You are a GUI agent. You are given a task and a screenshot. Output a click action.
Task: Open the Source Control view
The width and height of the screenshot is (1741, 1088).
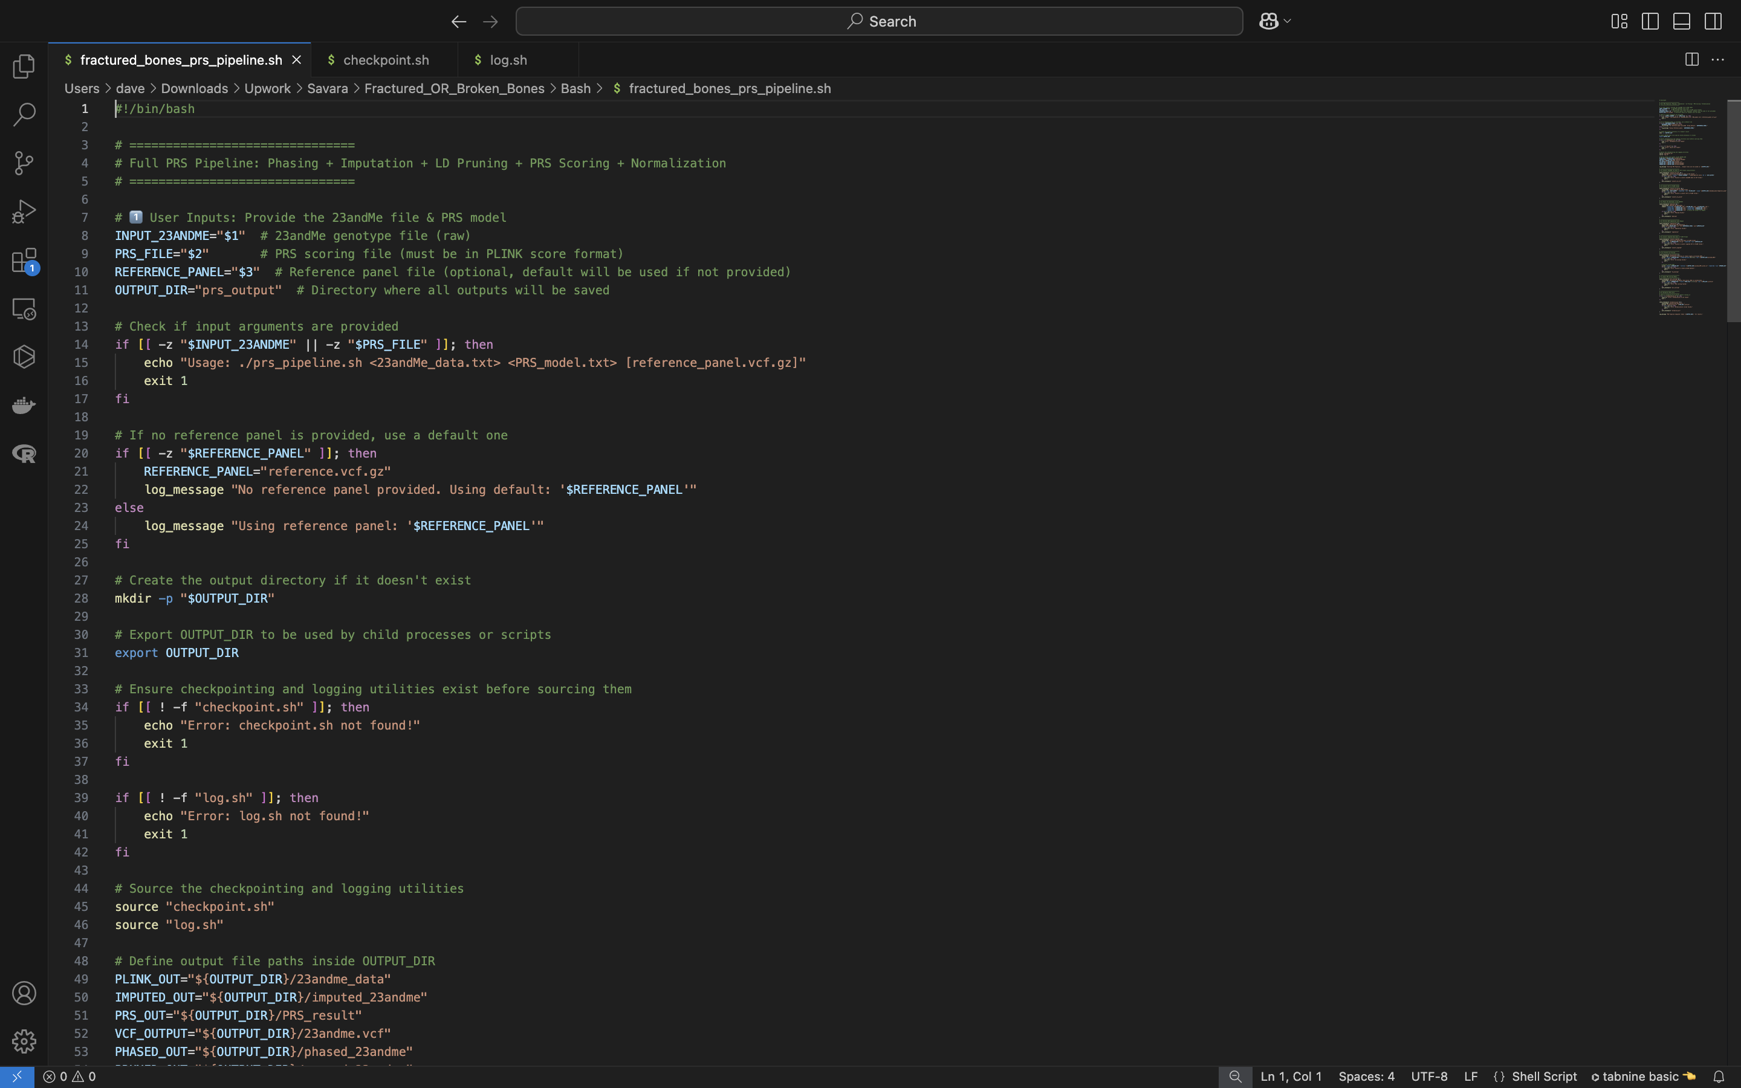pos(24,163)
